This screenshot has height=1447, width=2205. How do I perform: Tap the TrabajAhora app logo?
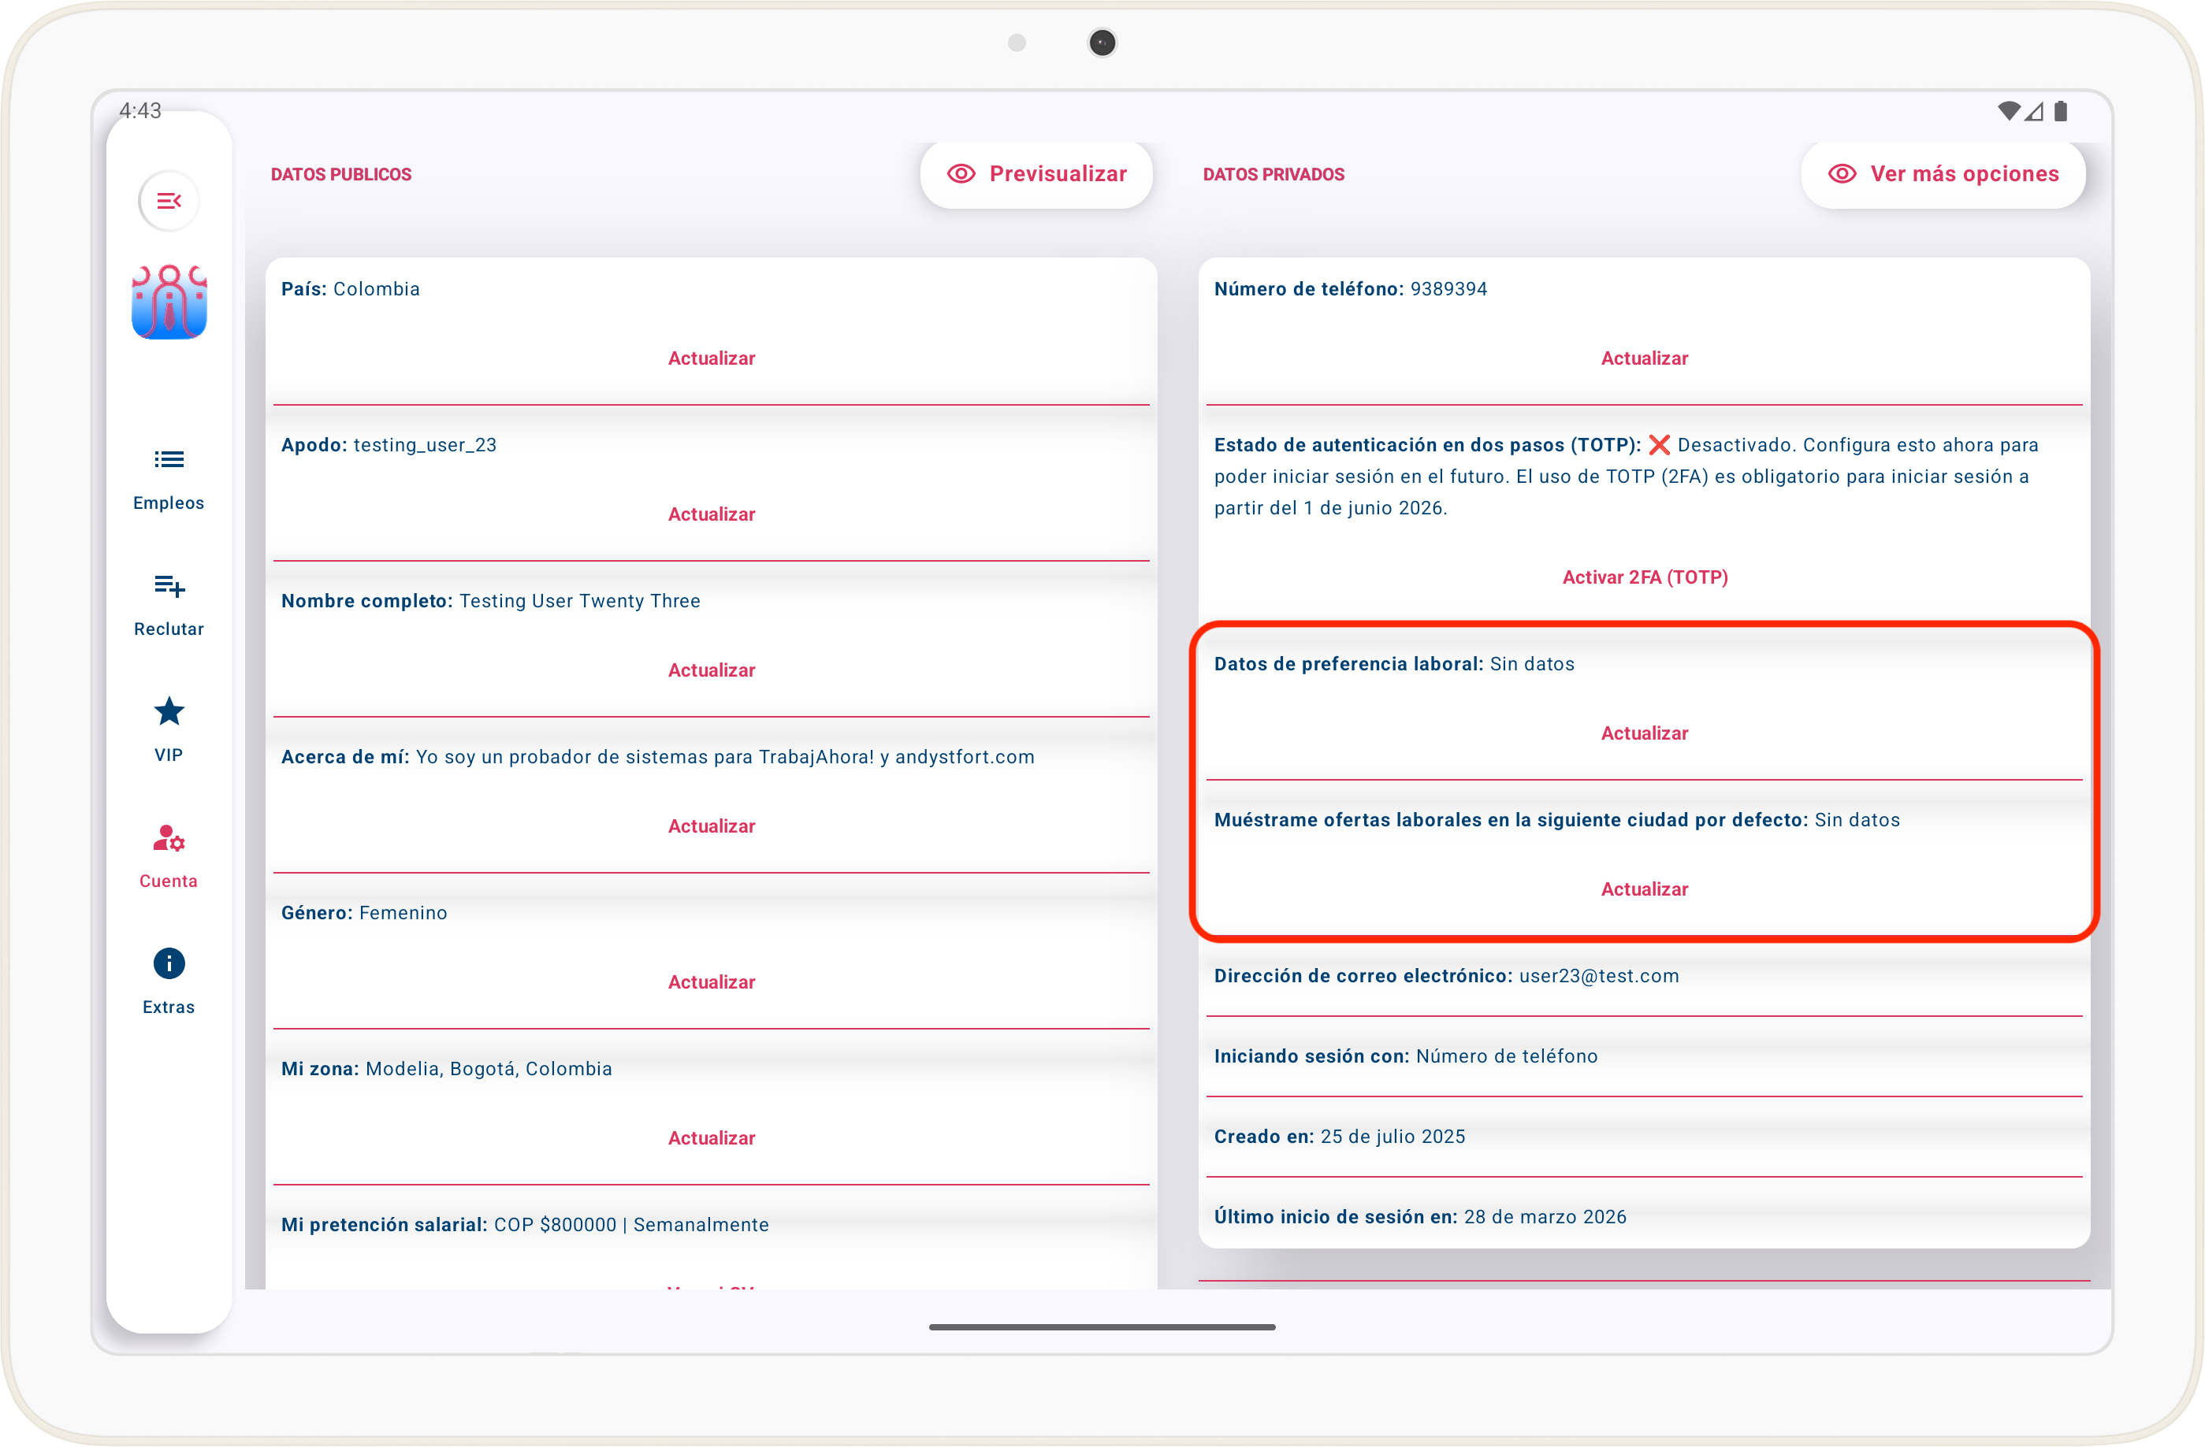[x=169, y=302]
